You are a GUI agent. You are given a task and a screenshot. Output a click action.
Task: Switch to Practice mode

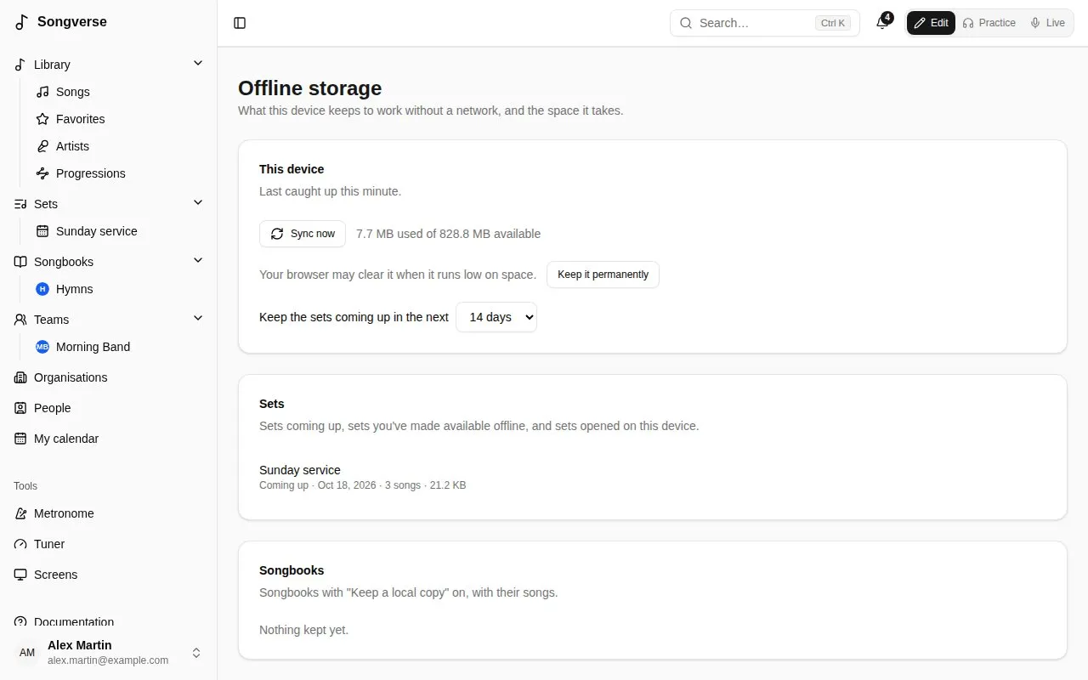(989, 23)
